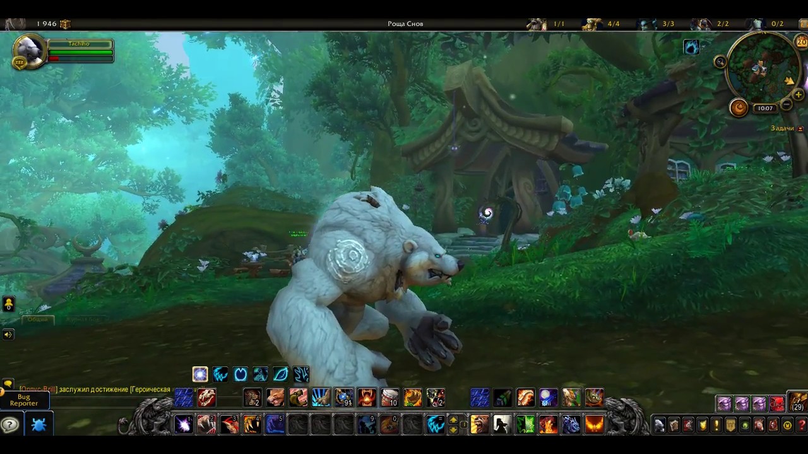Open the chat social channel button

coord(8,305)
